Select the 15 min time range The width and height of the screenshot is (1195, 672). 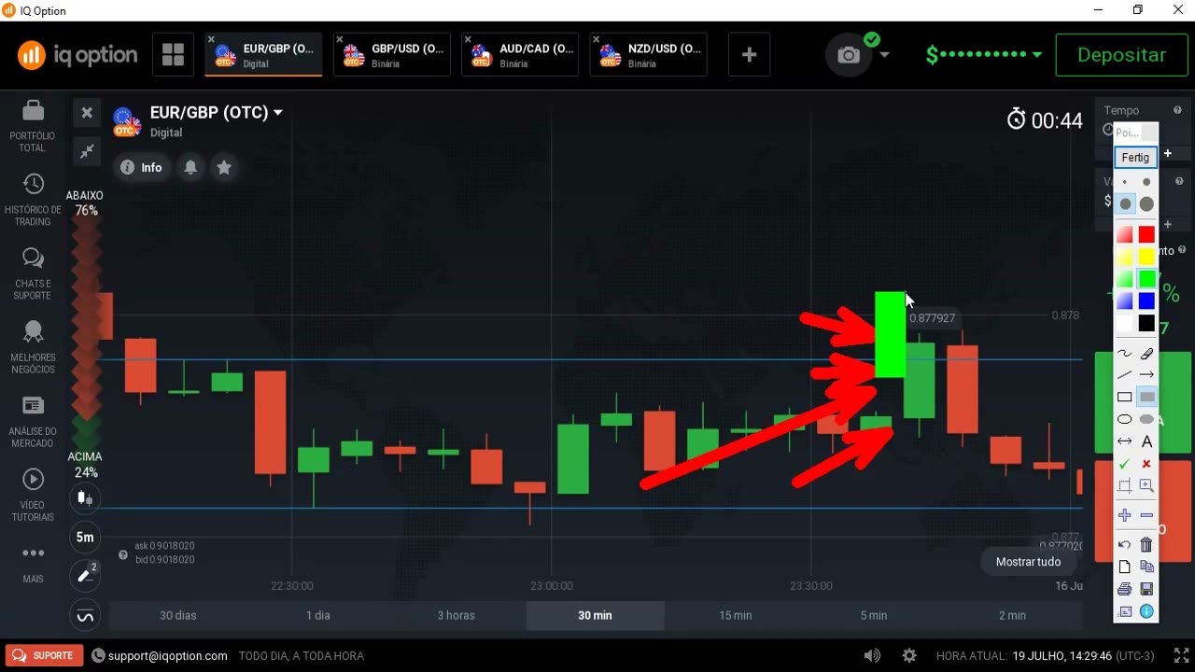[x=736, y=615]
